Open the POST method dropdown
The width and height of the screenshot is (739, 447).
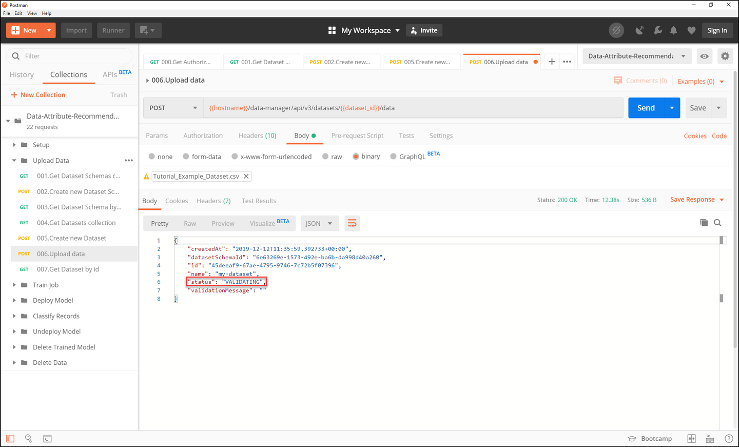[173, 108]
